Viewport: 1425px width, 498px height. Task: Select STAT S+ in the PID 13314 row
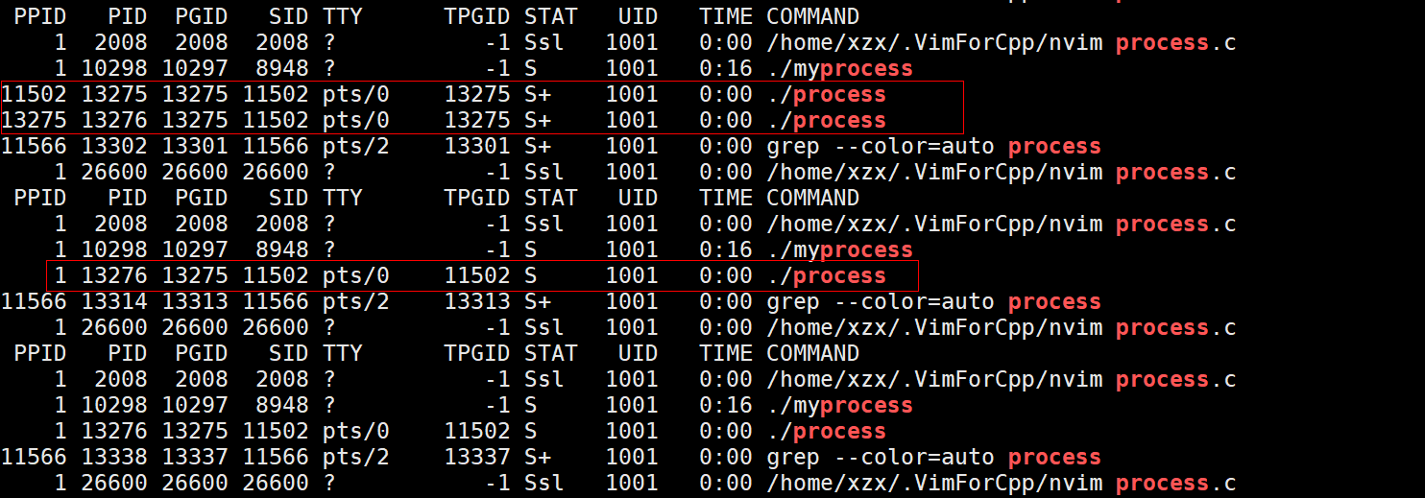pos(538,301)
